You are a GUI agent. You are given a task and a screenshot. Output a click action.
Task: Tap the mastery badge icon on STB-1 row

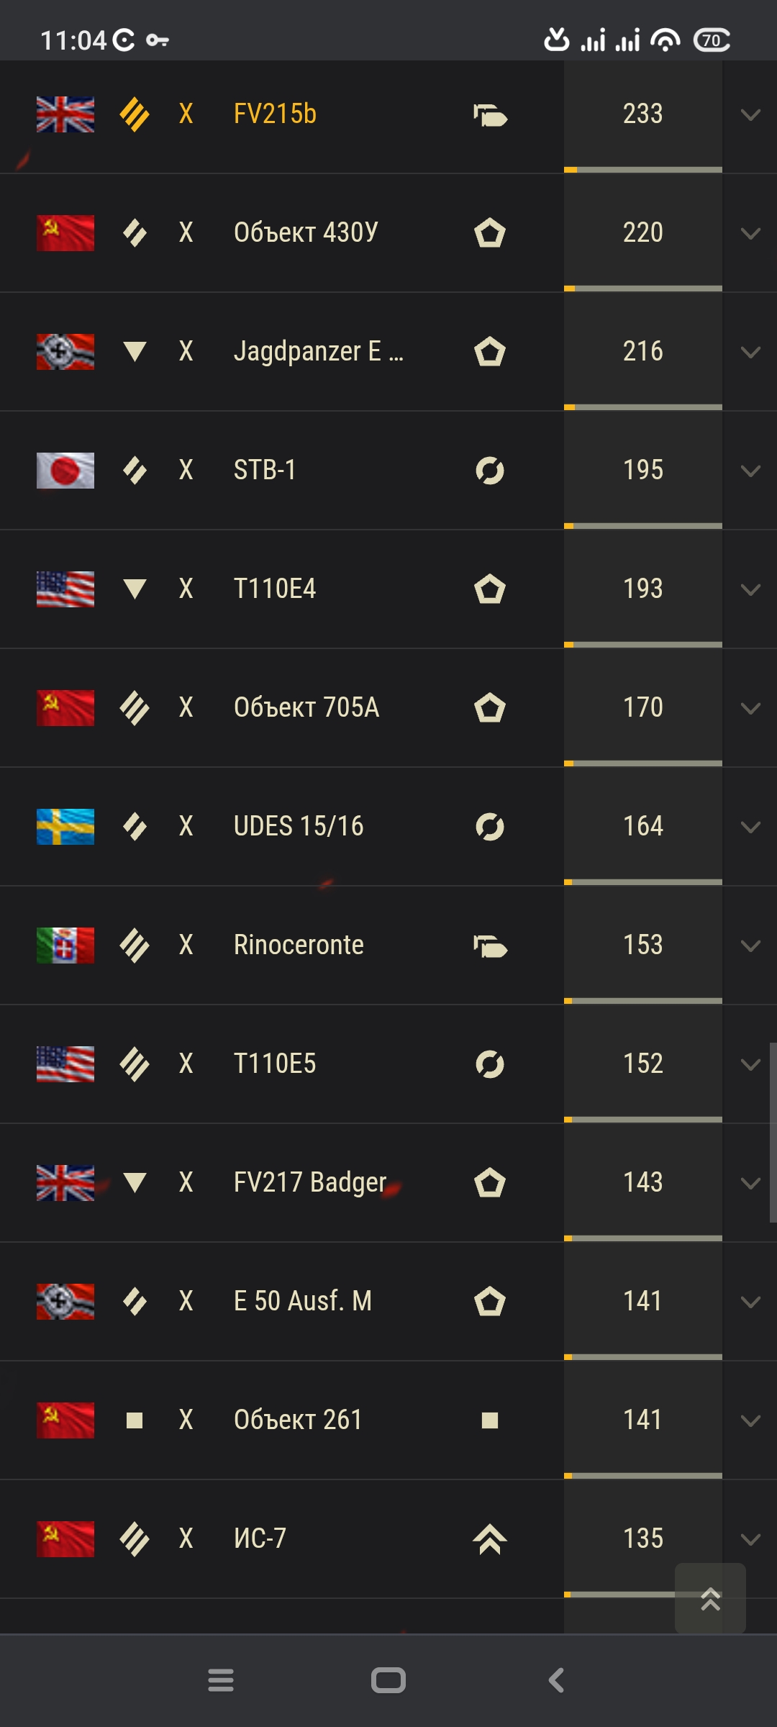tap(490, 471)
